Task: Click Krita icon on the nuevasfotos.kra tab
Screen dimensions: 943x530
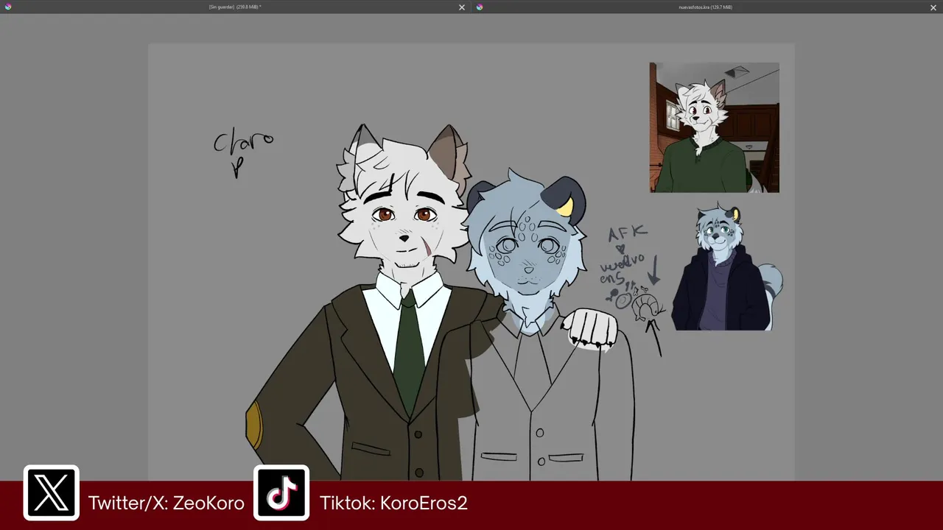Action: pos(480,7)
